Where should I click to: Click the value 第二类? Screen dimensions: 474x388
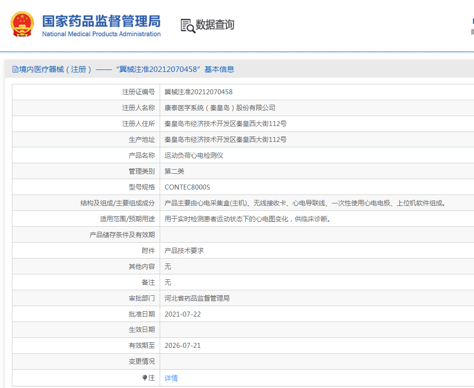point(174,171)
